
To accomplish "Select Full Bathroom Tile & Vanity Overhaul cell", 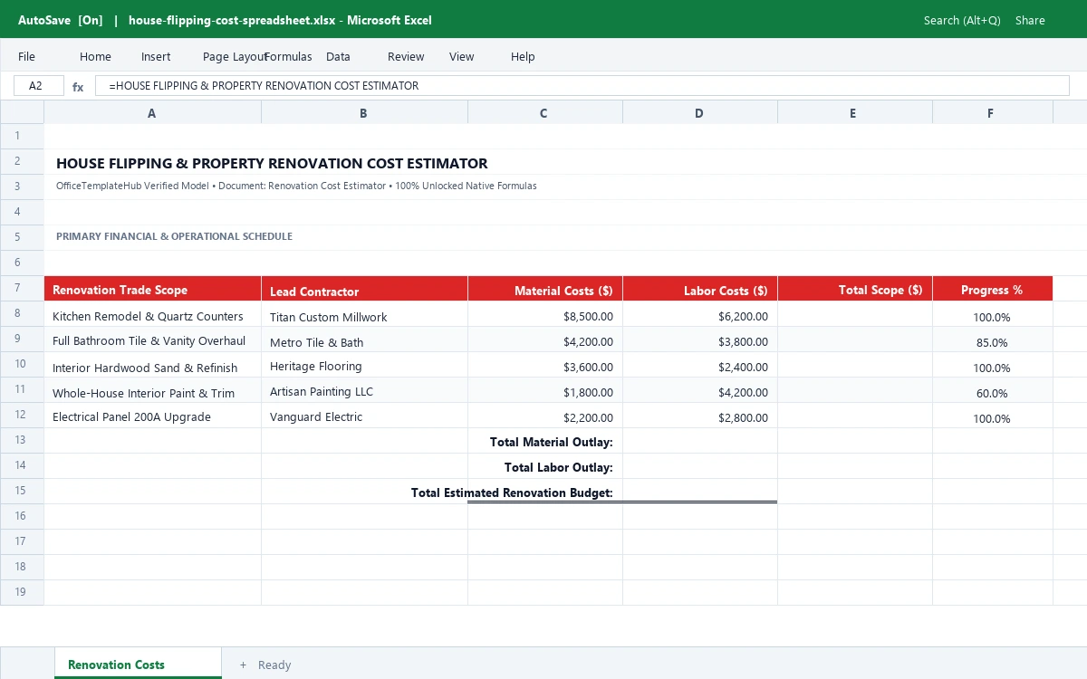I will click(152, 339).
